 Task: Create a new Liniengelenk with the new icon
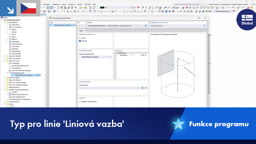click(142, 88)
